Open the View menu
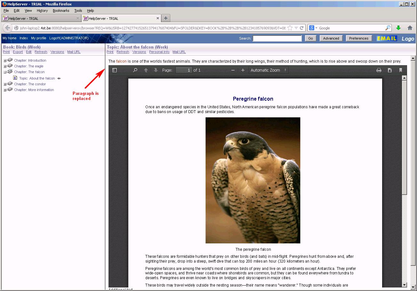 (x=28, y=11)
